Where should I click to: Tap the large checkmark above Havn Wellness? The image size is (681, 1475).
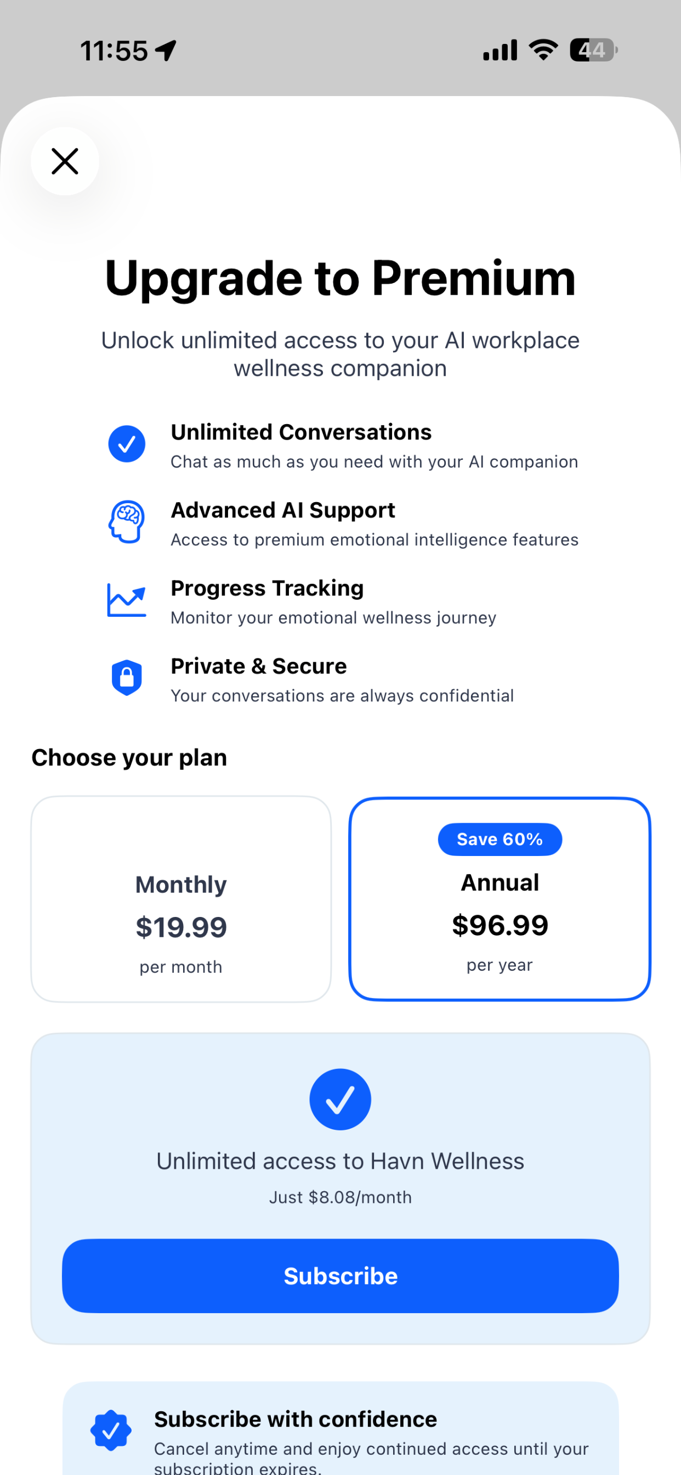click(340, 1099)
